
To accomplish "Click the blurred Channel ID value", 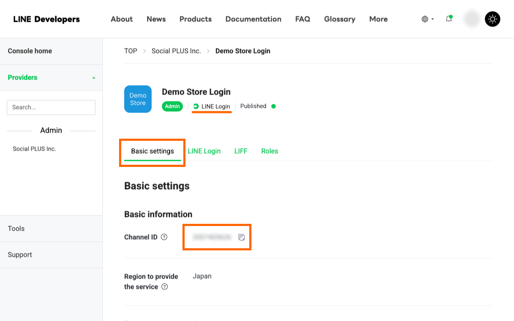I will point(212,237).
